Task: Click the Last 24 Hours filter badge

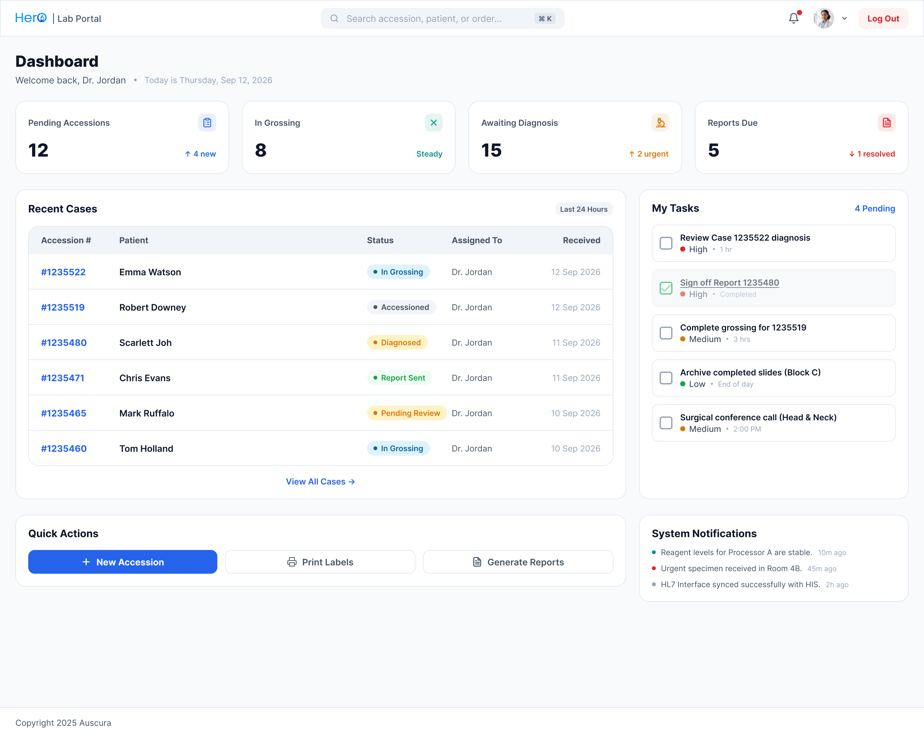Action: 584,209
